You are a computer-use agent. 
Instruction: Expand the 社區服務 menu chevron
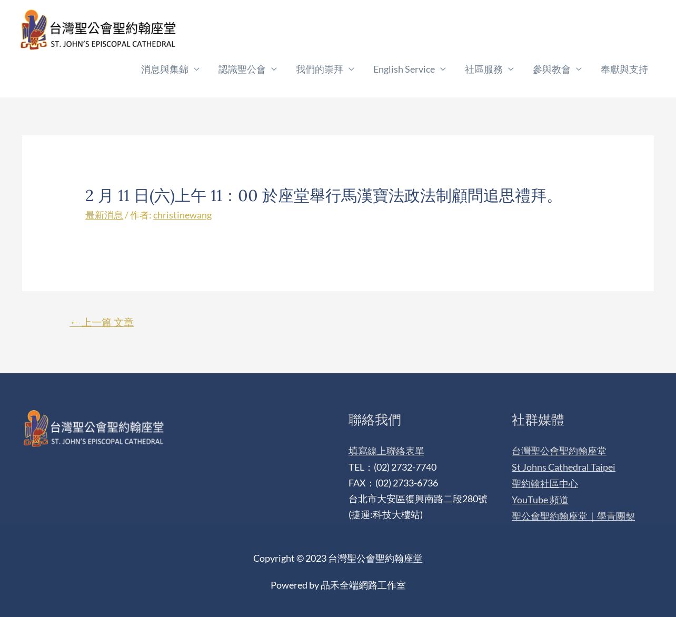[511, 69]
